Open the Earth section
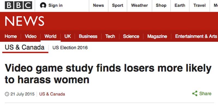Image resolution: width=218 pixels, height=112 pixels. point(180,5)
